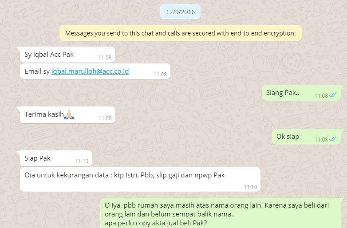This screenshot has width=347, height=228.
Task: Select the "Ok siap" sent message bubble
Action: click(x=306, y=137)
